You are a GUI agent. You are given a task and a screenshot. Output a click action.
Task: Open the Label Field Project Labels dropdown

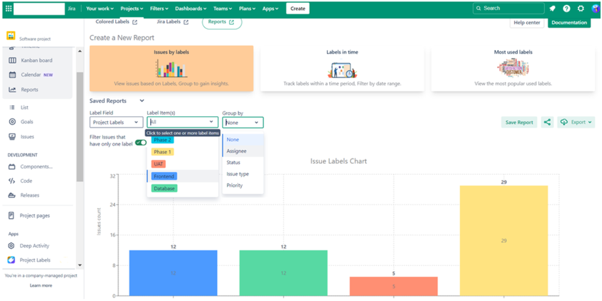pyautogui.click(x=116, y=122)
